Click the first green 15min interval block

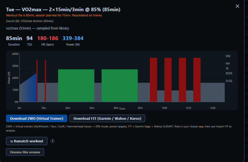click(x=76, y=86)
